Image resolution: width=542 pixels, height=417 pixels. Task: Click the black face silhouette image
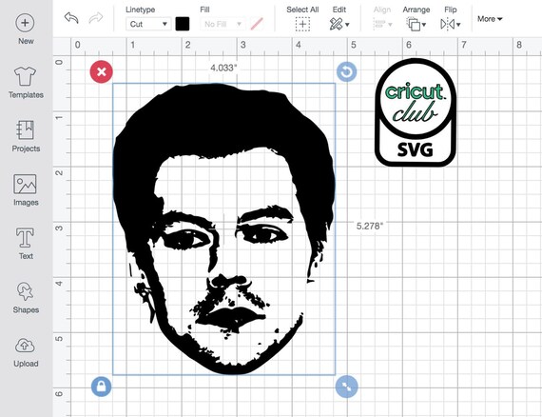[x=224, y=228]
